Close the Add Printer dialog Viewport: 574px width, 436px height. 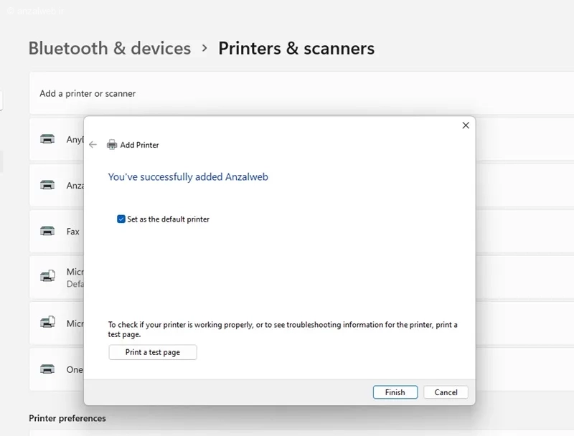point(466,125)
